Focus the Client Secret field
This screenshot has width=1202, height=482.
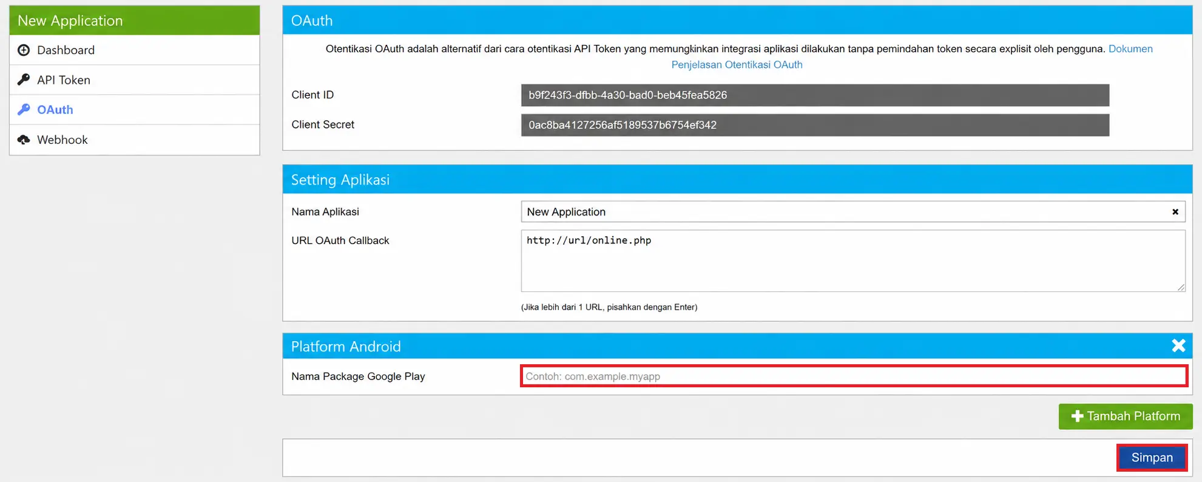point(815,125)
